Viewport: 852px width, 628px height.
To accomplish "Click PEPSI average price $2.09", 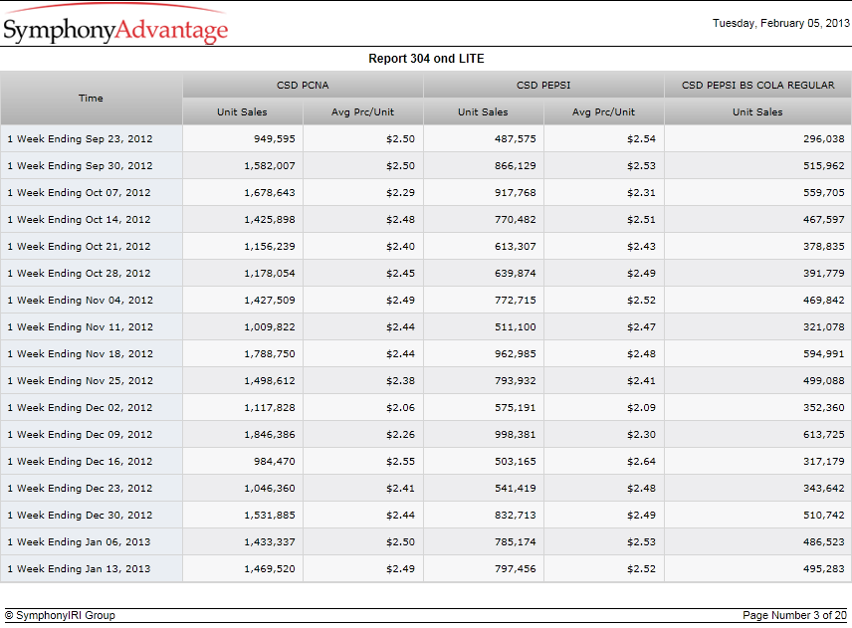I will click(641, 408).
